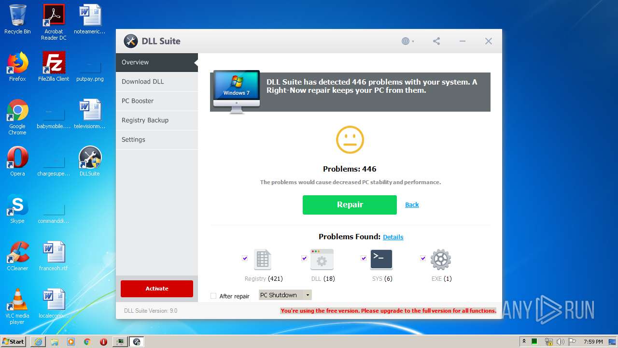
Task: Click the volume speaker tray icon
Action: (561, 342)
